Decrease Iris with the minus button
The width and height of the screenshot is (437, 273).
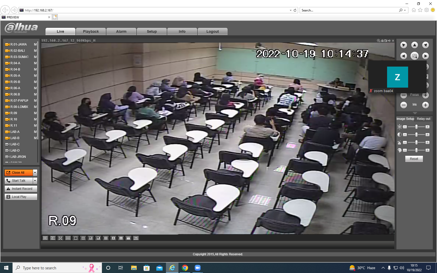403,105
